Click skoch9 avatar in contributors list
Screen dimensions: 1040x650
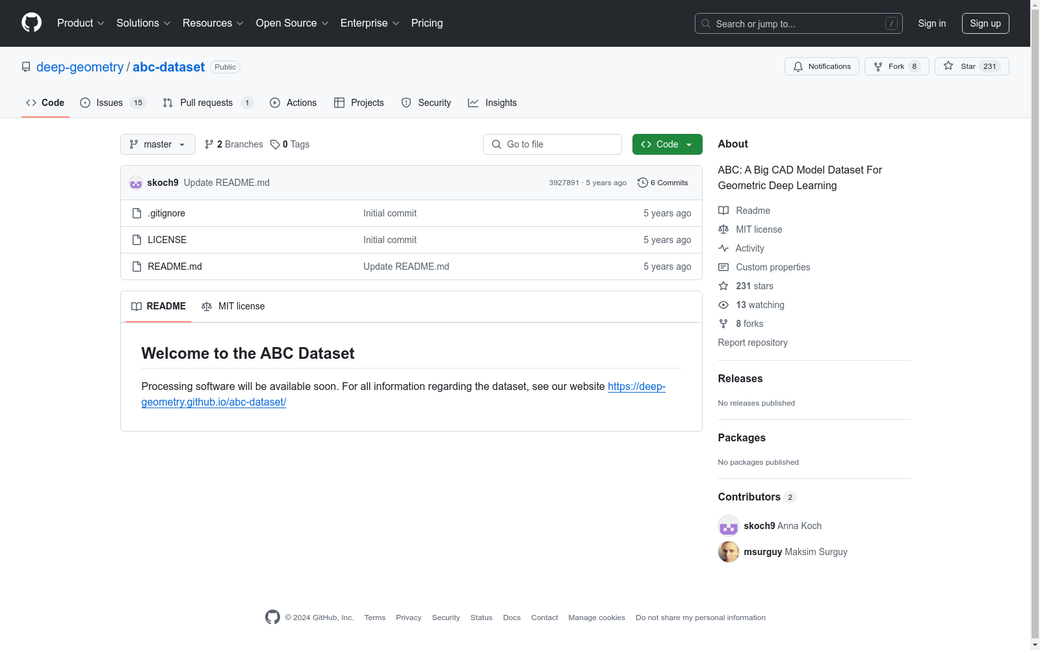729,526
